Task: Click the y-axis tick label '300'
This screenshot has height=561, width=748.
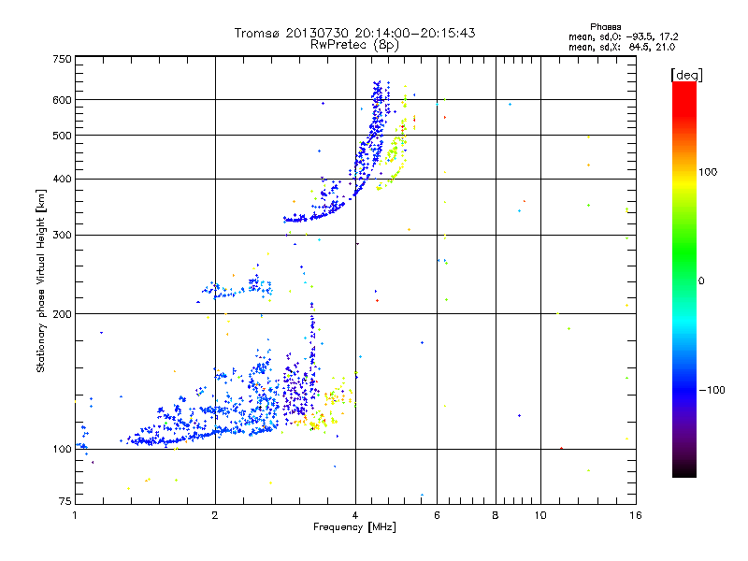Action: 62,236
